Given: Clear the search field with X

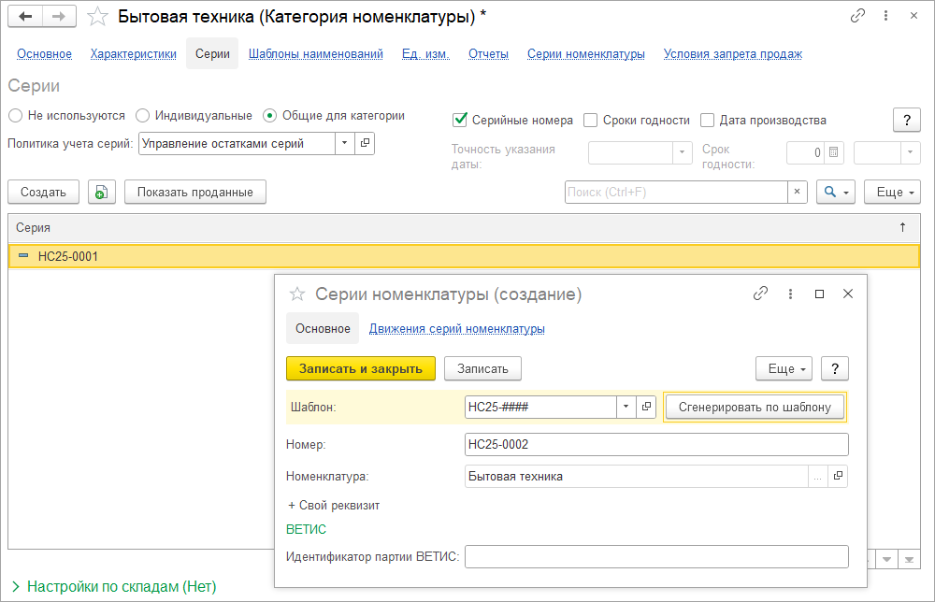Looking at the screenshot, I should (798, 192).
